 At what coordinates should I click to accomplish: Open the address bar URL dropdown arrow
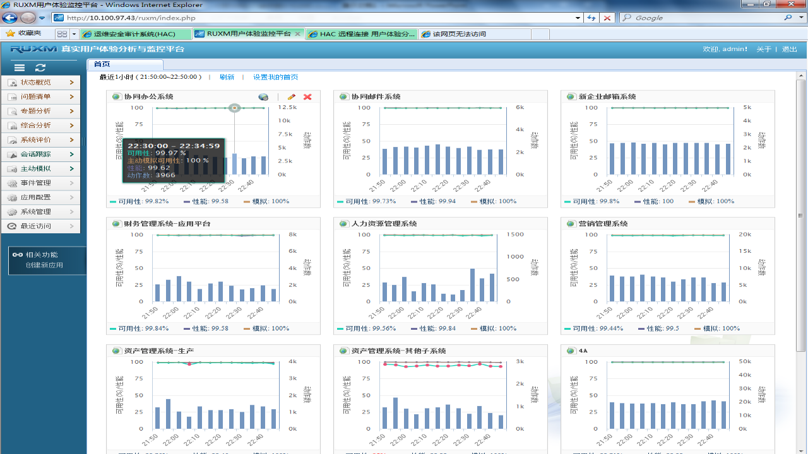pos(578,18)
